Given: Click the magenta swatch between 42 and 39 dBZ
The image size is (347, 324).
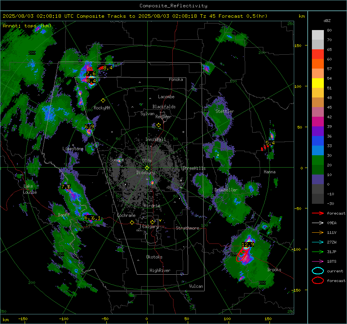Looking at the screenshot, I should [x=318, y=121].
